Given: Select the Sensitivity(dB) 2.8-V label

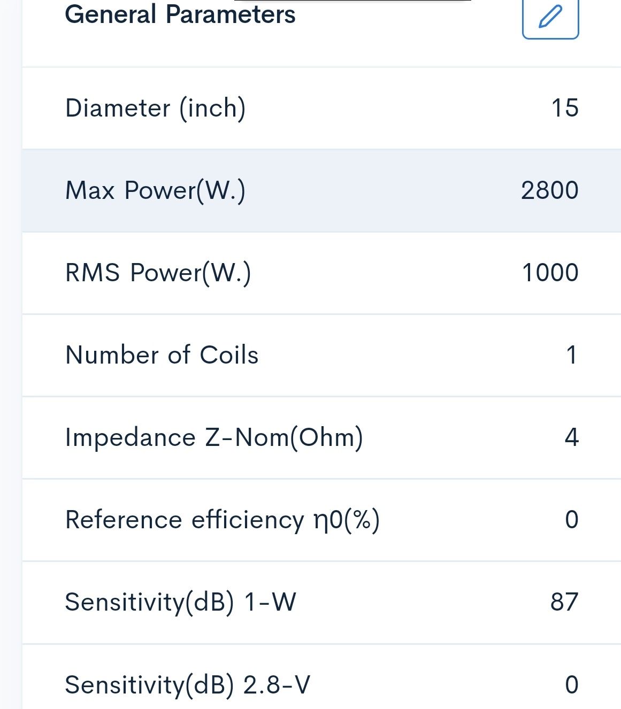Looking at the screenshot, I should [187, 685].
